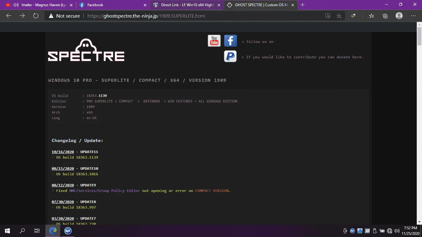Add this page to favorites
This screenshot has width=422, height=237.
[x=339, y=16]
